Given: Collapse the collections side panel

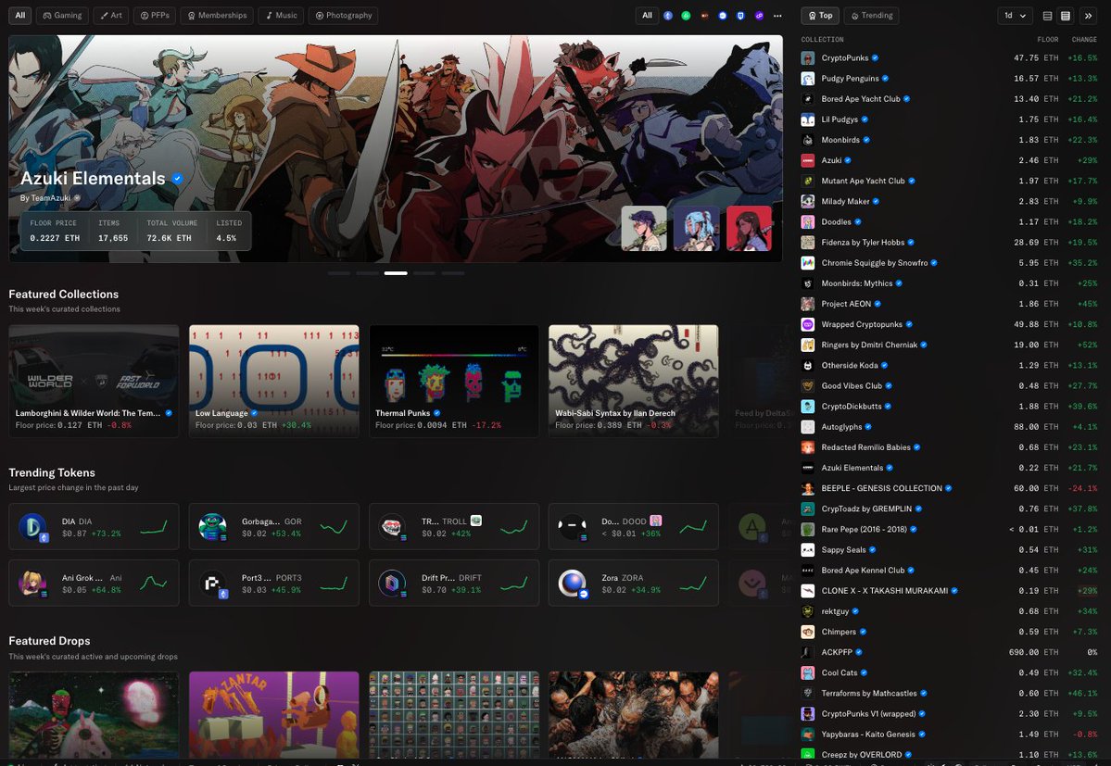Looking at the screenshot, I should tap(1089, 16).
